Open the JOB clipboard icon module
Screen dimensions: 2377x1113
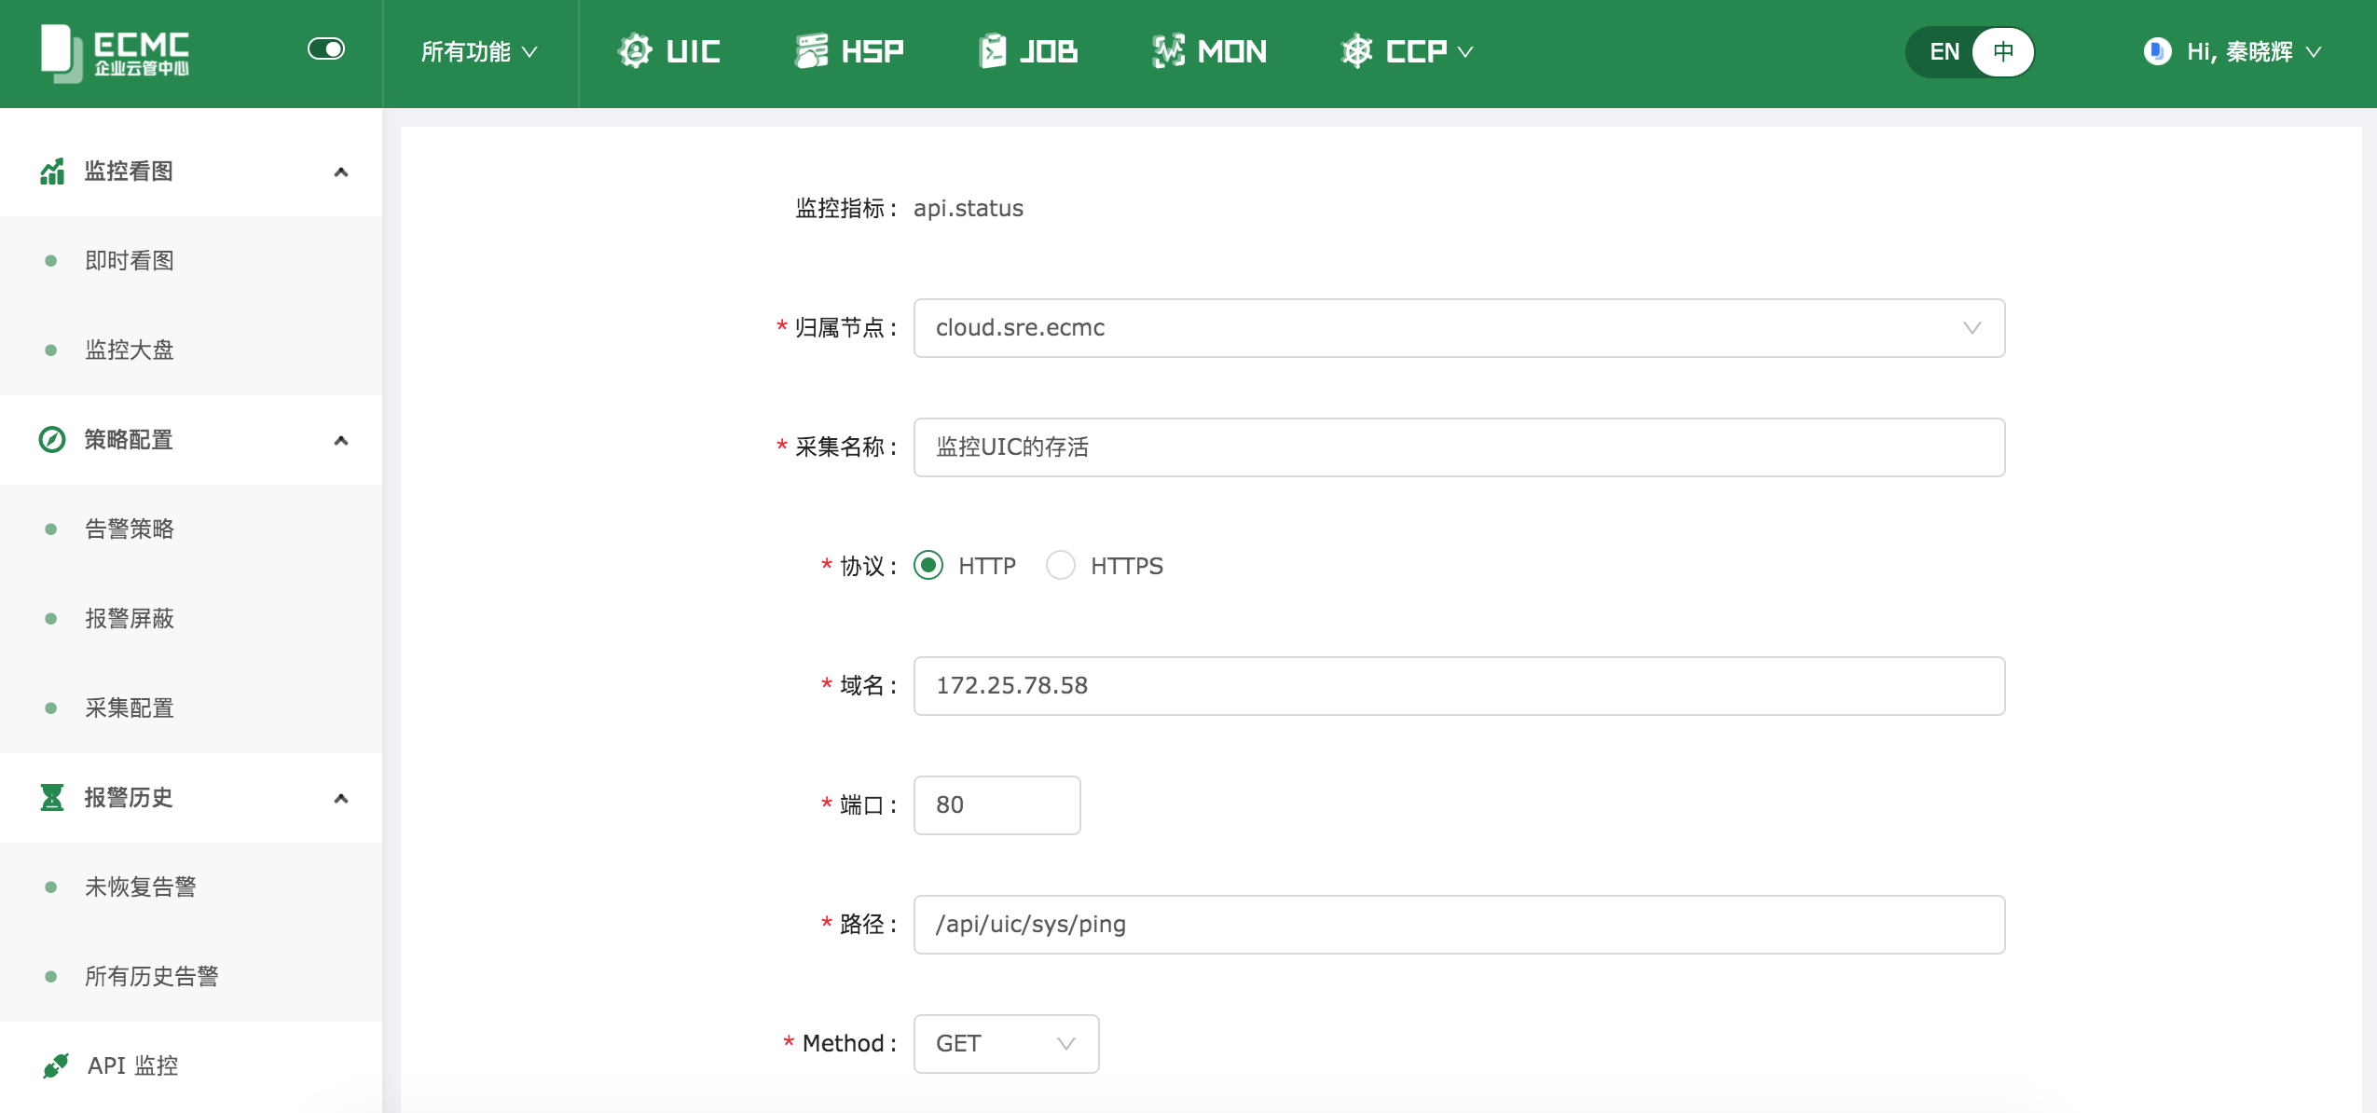pos(993,51)
